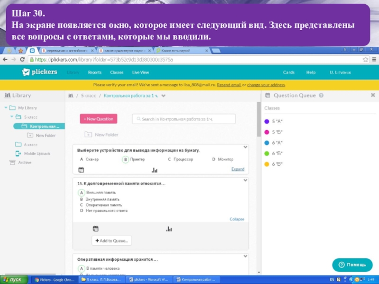Select answer C Процессор

pyautogui.click(x=180, y=160)
